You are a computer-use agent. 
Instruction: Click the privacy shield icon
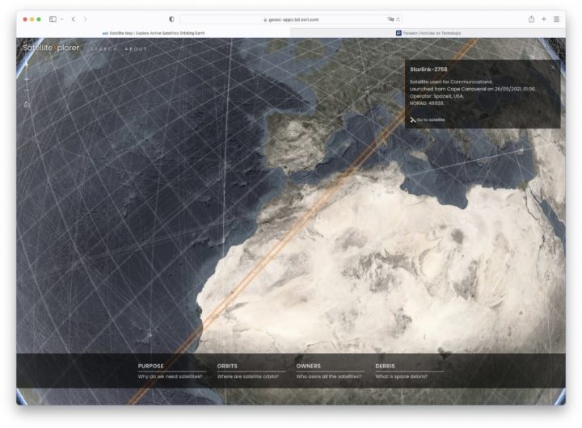pos(171,19)
